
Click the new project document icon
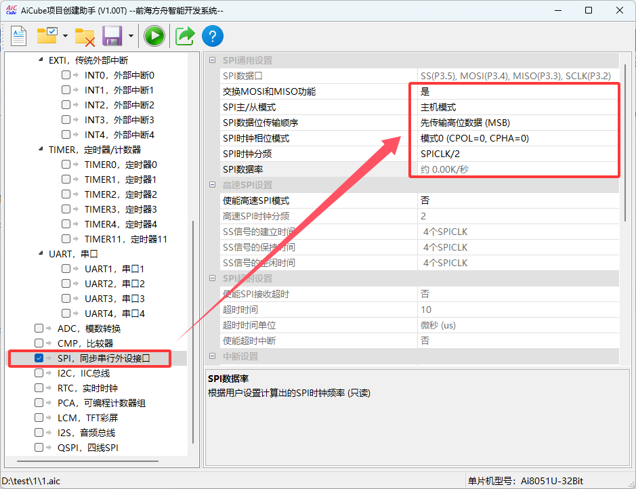coord(18,36)
